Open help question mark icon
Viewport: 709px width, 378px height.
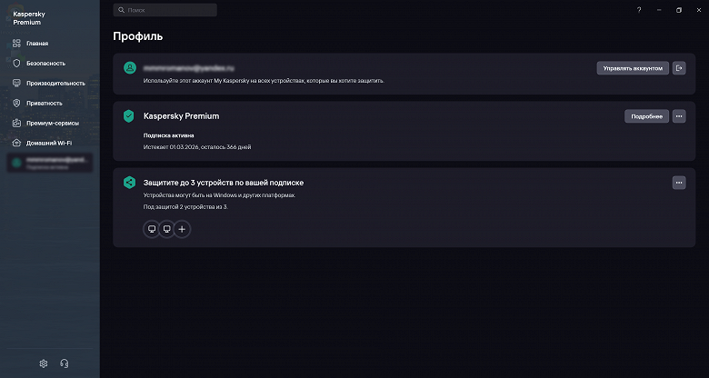638,10
